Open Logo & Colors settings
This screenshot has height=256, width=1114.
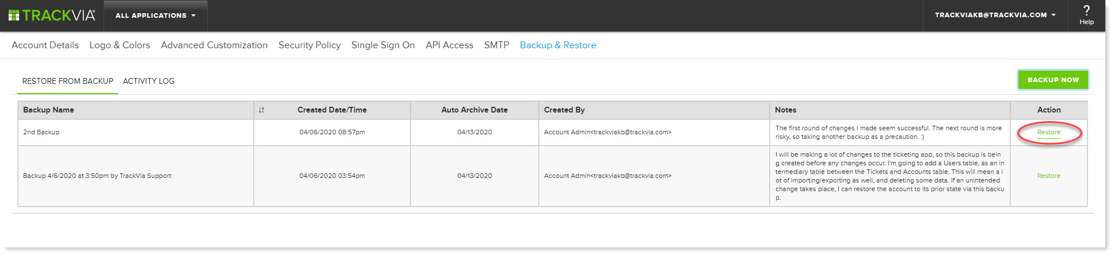coord(120,45)
